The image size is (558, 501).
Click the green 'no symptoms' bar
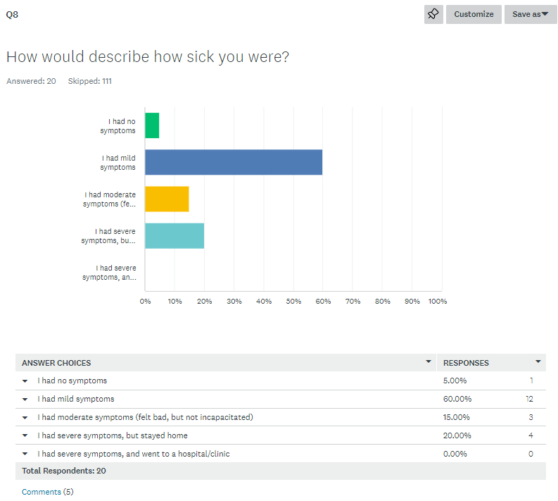(x=152, y=125)
